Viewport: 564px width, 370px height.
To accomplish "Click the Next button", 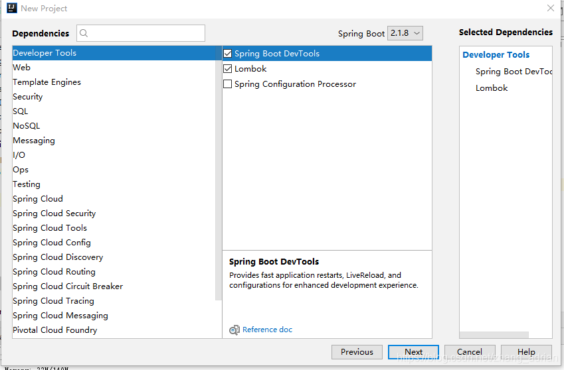I will click(x=413, y=351).
